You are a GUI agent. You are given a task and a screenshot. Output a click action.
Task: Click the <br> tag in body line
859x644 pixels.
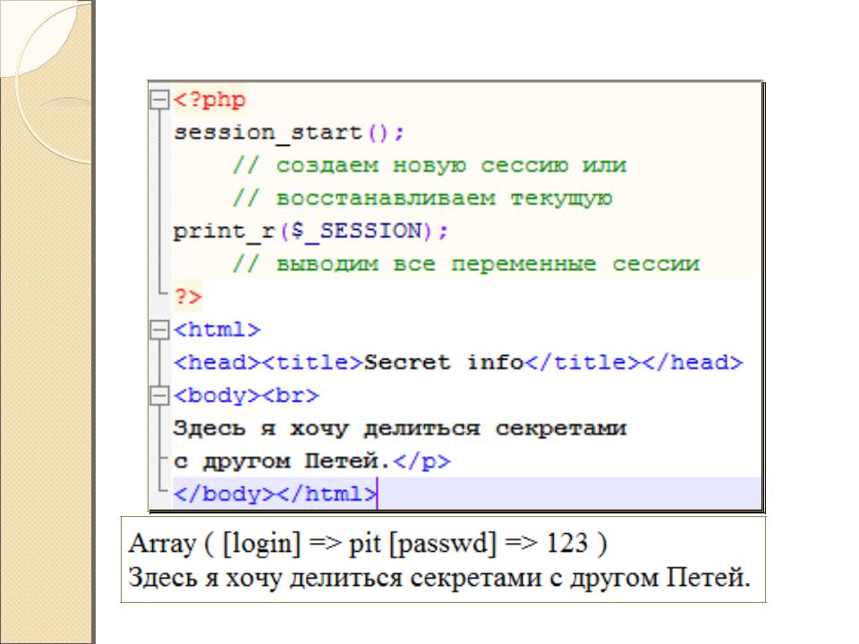[x=290, y=395]
